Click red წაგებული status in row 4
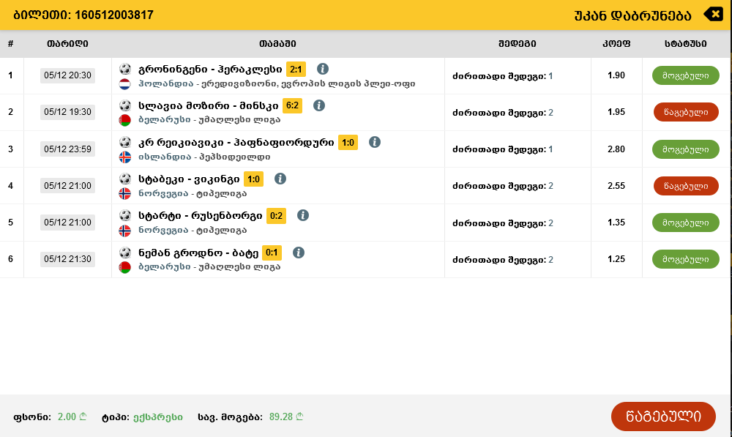 tap(686, 186)
